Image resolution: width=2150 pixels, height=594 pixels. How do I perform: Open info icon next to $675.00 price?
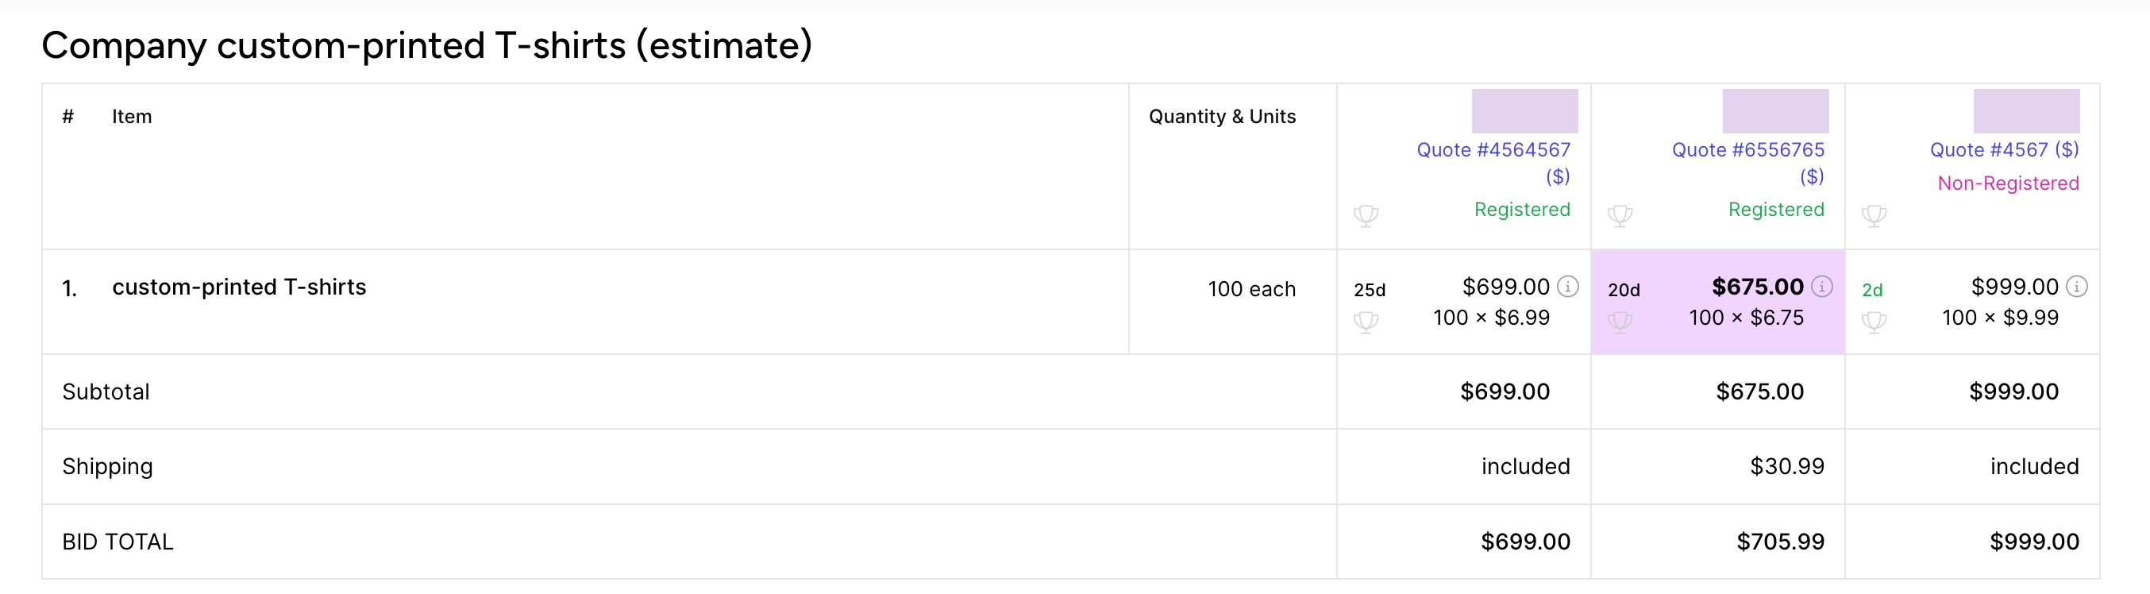point(1822,287)
